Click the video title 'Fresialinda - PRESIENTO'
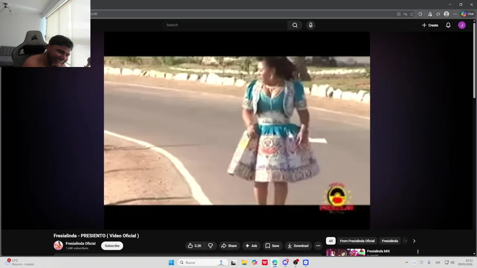The width and height of the screenshot is (477, 268). click(x=96, y=236)
